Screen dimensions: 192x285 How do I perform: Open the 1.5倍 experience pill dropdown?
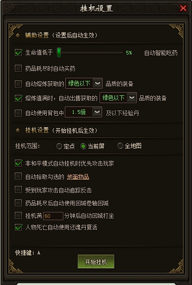[97, 112]
